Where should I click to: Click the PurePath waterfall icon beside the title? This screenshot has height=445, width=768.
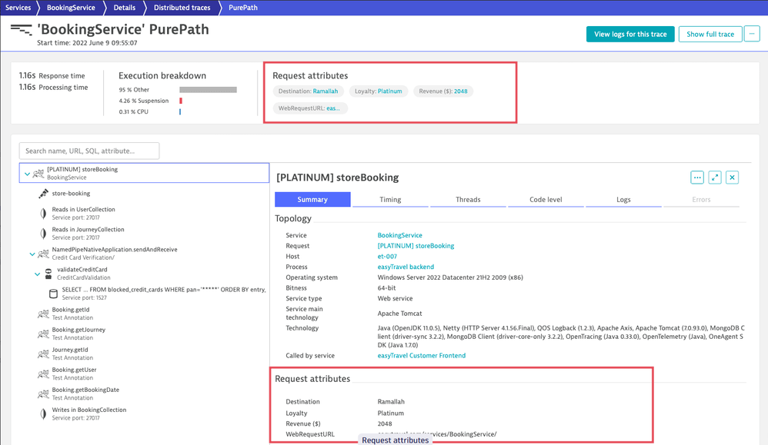tap(21, 29)
